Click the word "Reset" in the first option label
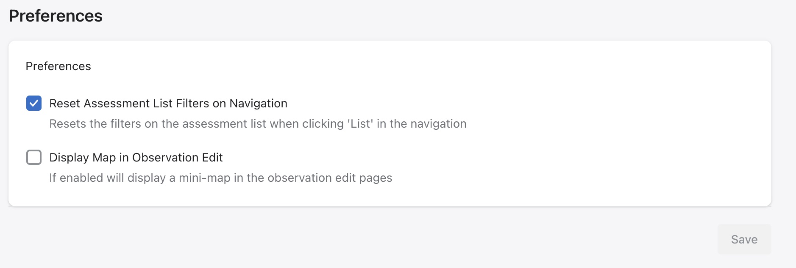 tap(65, 104)
